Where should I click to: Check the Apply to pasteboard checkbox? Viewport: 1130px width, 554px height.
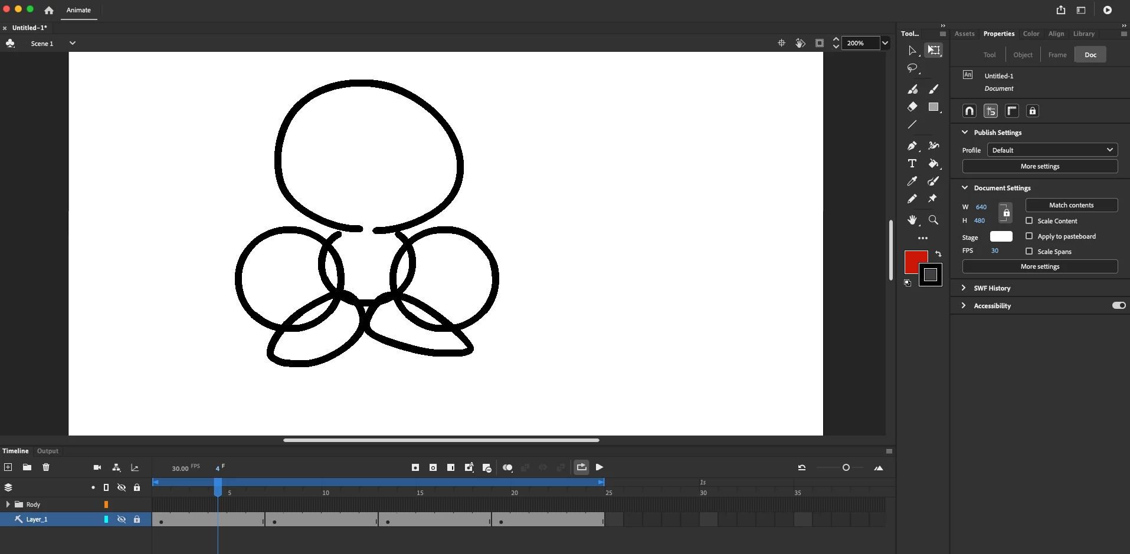[x=1029, y=236]
